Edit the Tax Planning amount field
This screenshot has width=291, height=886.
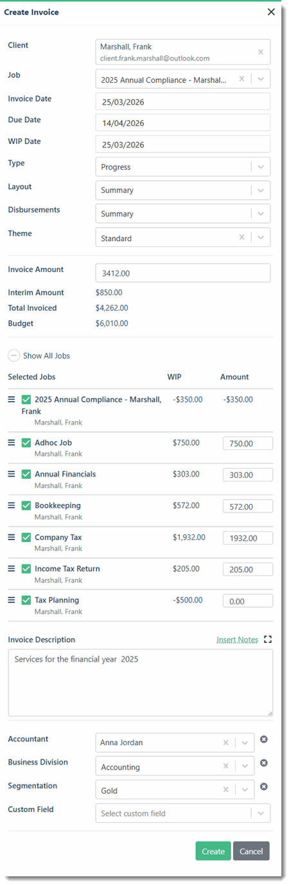(x=248, y=601)
